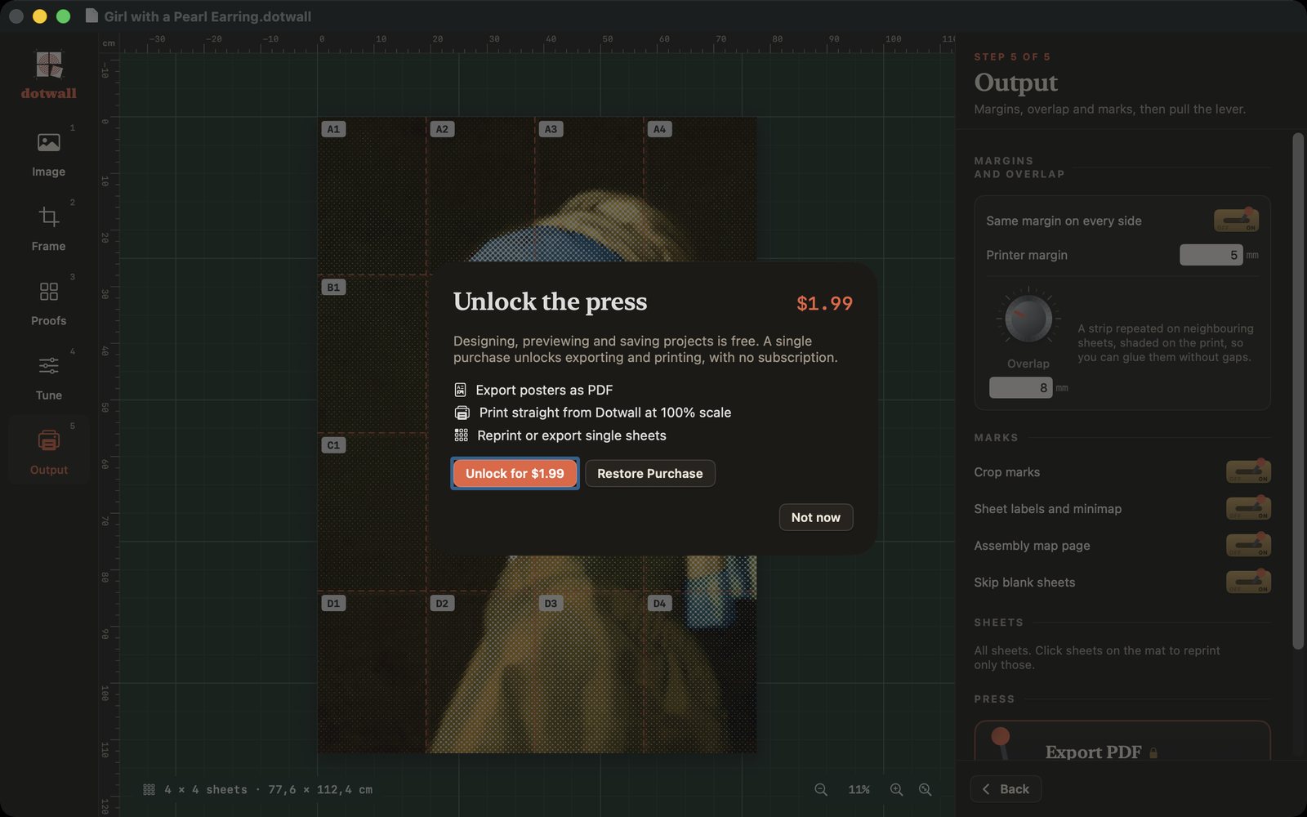Toggle Sheet labels and minimap switch
The height and width of the screenshot is (817, 1307).
[1248, 508]
